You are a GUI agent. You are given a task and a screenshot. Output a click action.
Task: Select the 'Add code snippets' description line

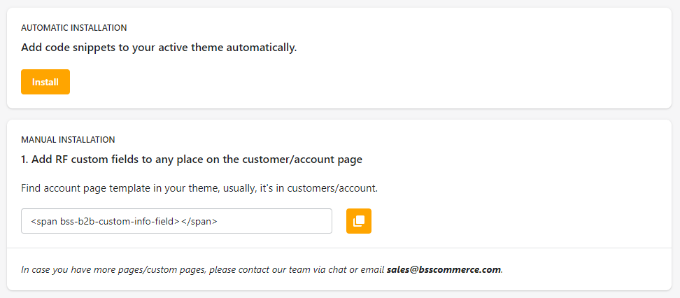pos(159,48)
